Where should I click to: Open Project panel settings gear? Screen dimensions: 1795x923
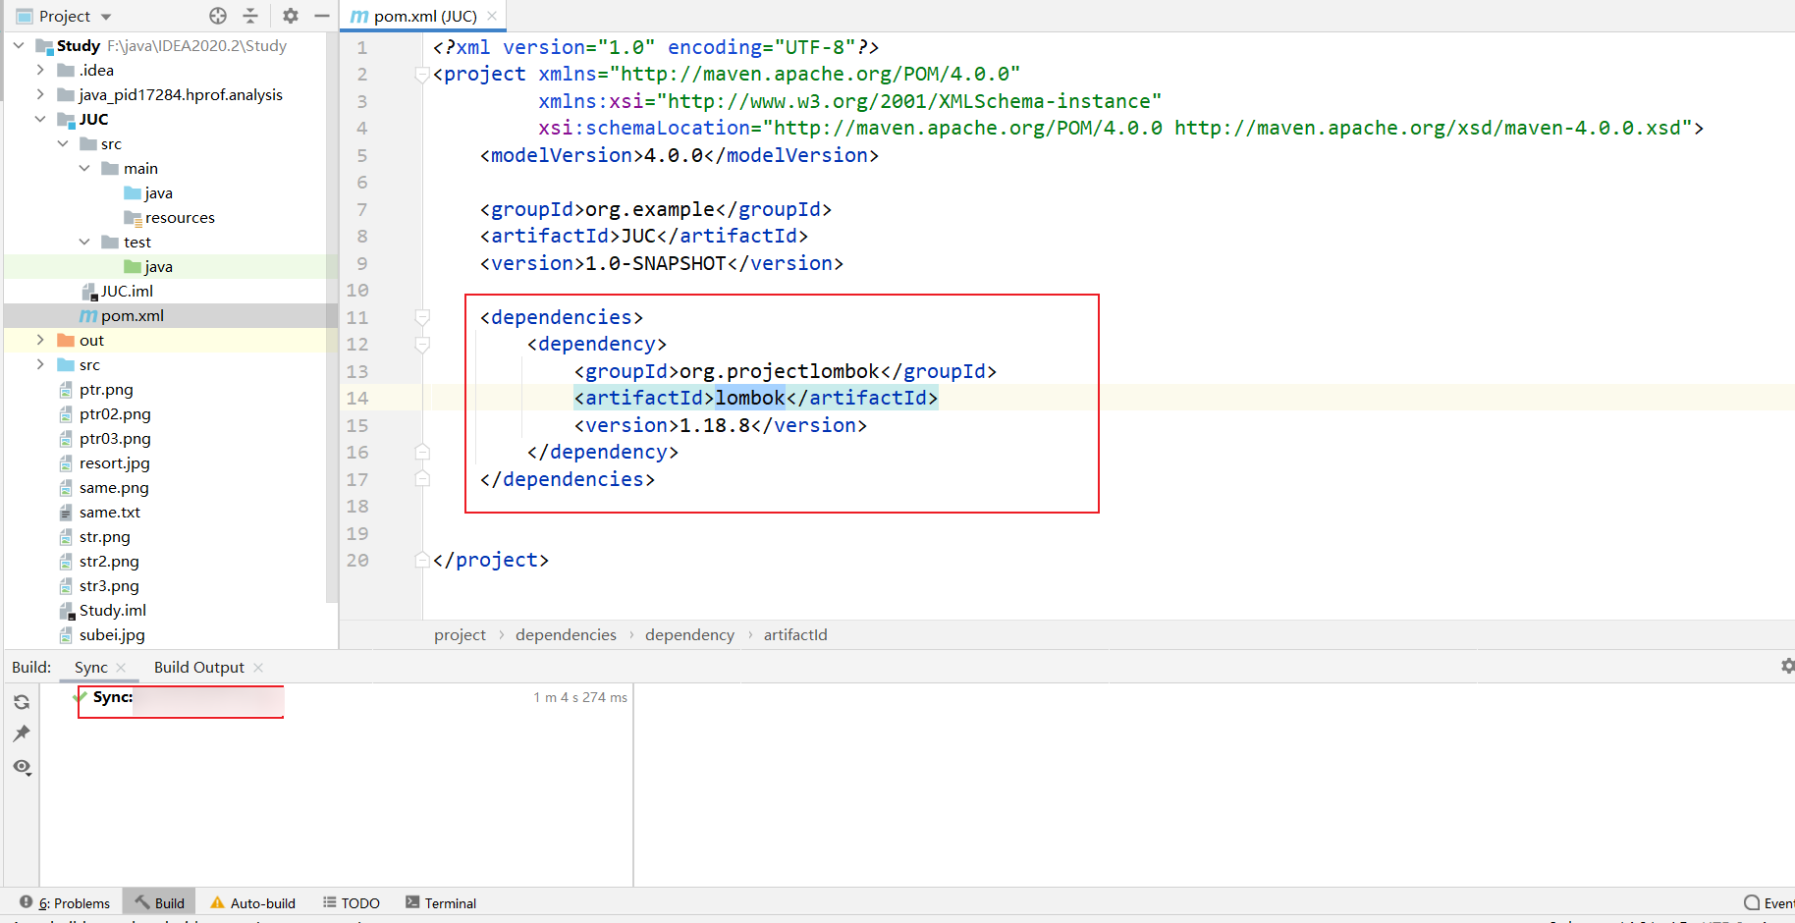(291, 16)
